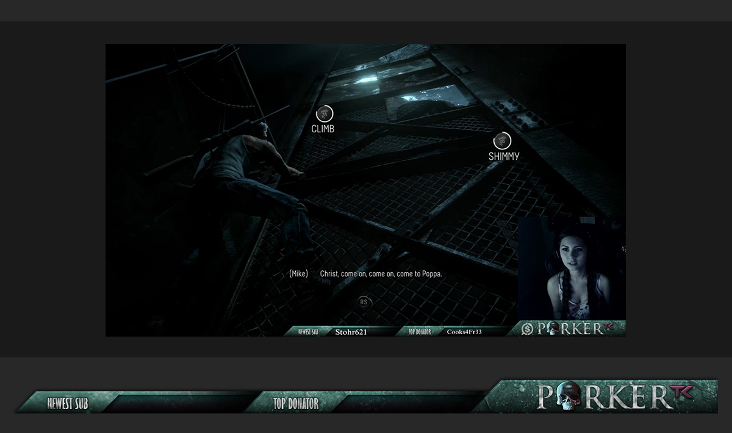Viewport: 732px width, 433px height.
Task: Click large 'NEWEST SUB' banner label at bottom
Action: coord(68,403)
